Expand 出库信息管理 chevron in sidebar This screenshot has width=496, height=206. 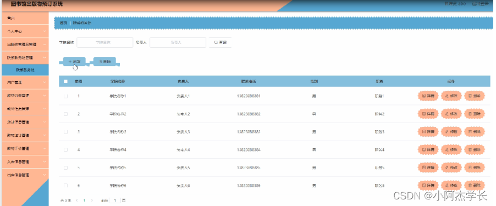click(x=45, y=175)
